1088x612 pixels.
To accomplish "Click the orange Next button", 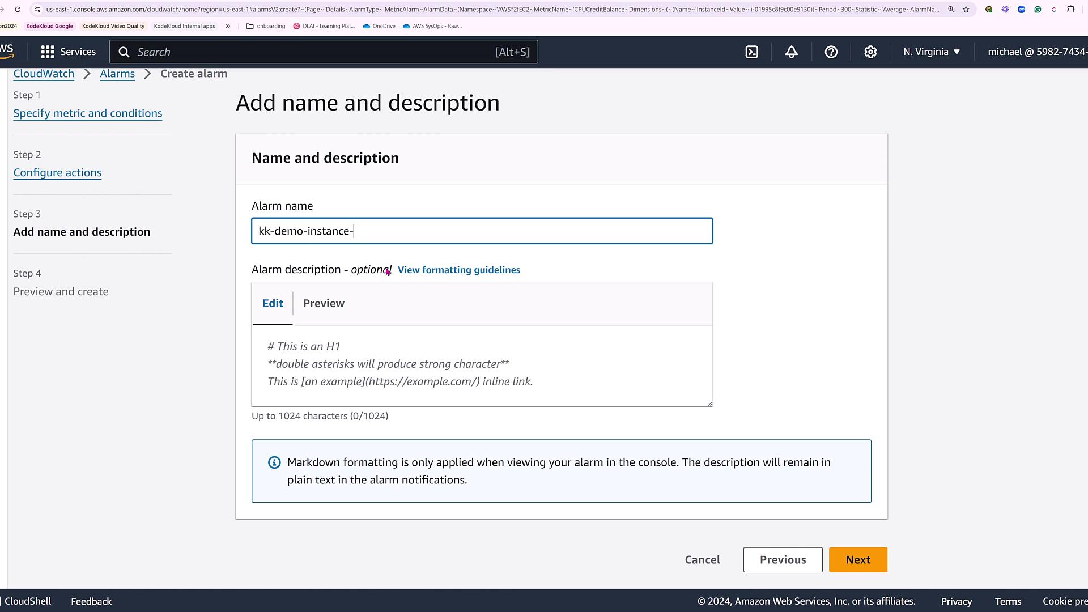I will 858,560.
